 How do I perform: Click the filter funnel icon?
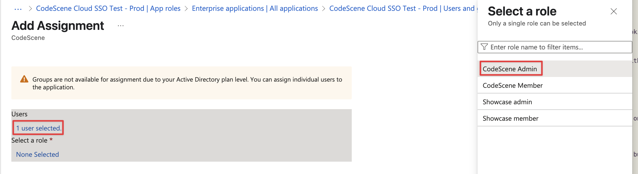pyautogui.click(x=484, y=47)
